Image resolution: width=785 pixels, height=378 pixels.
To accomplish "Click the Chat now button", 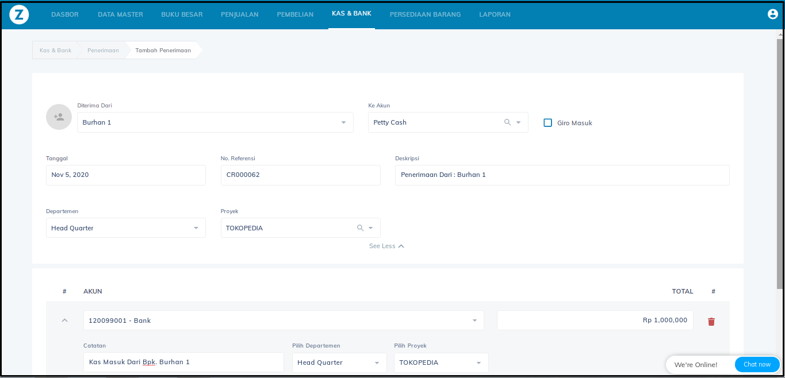I will 757,364.
